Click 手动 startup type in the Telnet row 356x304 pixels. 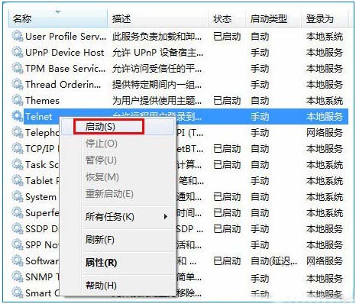coord(260,117)
